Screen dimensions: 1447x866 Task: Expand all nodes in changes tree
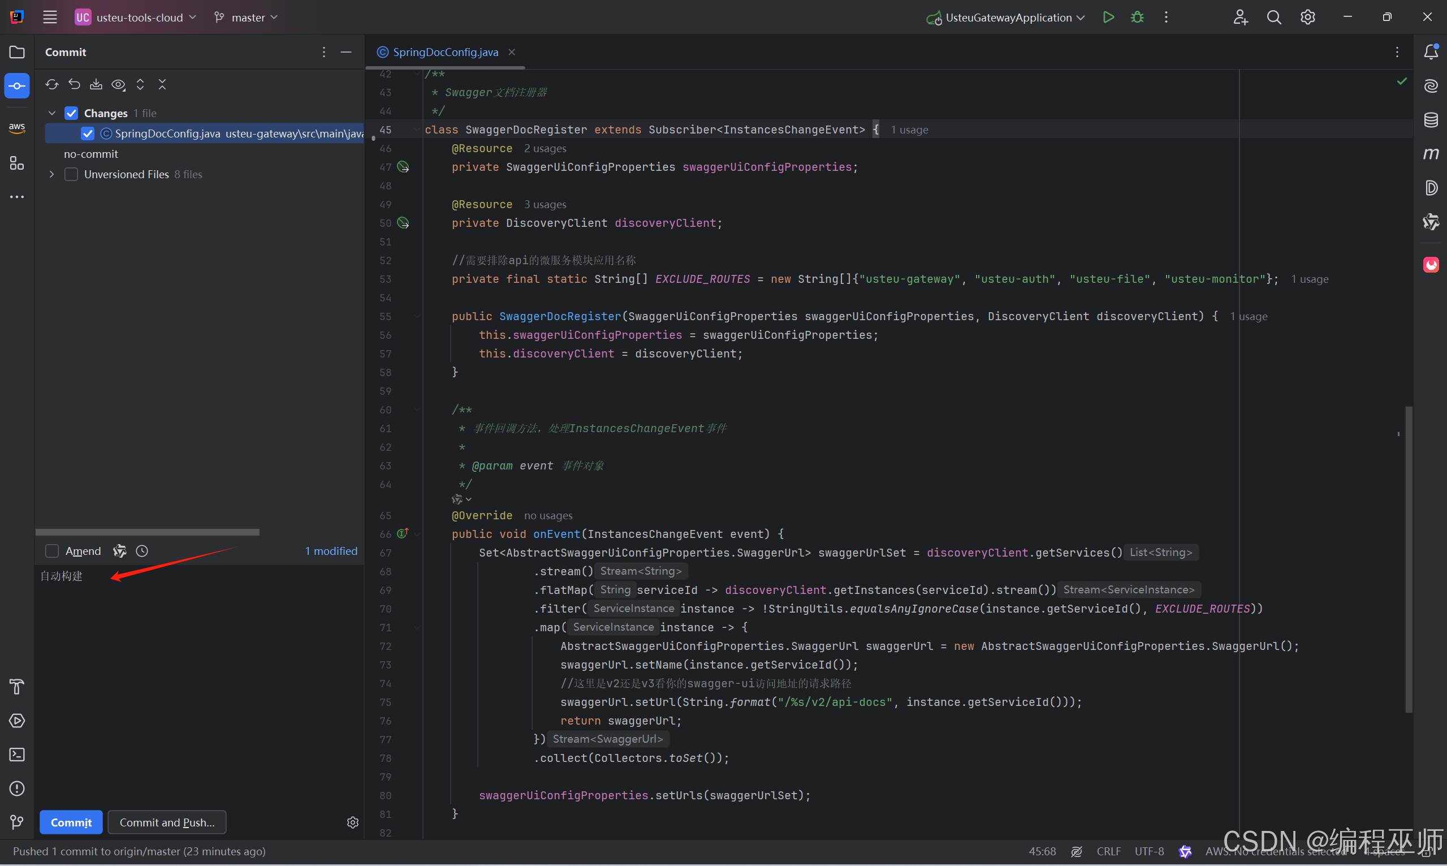[x=140, y=85]
